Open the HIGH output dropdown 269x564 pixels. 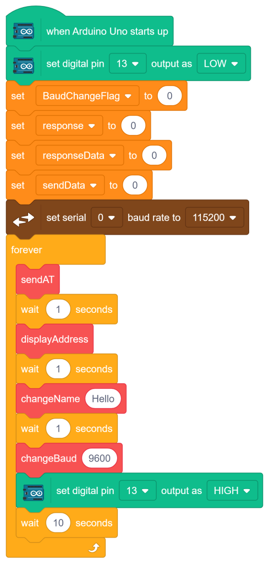[232, 491]
